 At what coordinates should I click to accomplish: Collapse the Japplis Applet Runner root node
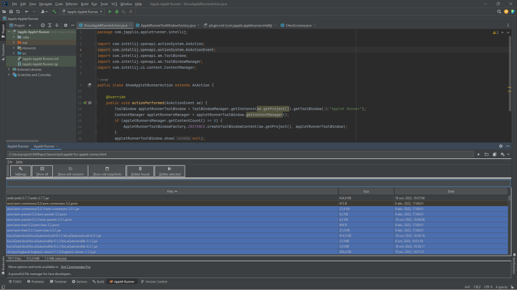pyautogui.click(x=9, y=32)
